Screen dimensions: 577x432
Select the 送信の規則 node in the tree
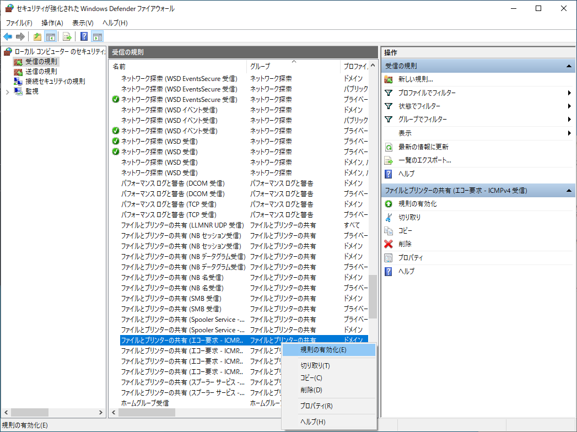(41, 72)
